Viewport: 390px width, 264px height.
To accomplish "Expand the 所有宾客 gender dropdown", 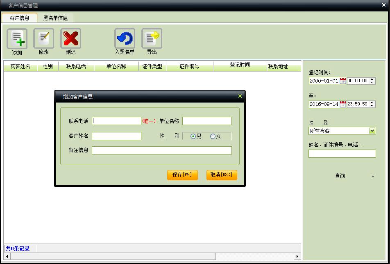I will click(372, 131).
